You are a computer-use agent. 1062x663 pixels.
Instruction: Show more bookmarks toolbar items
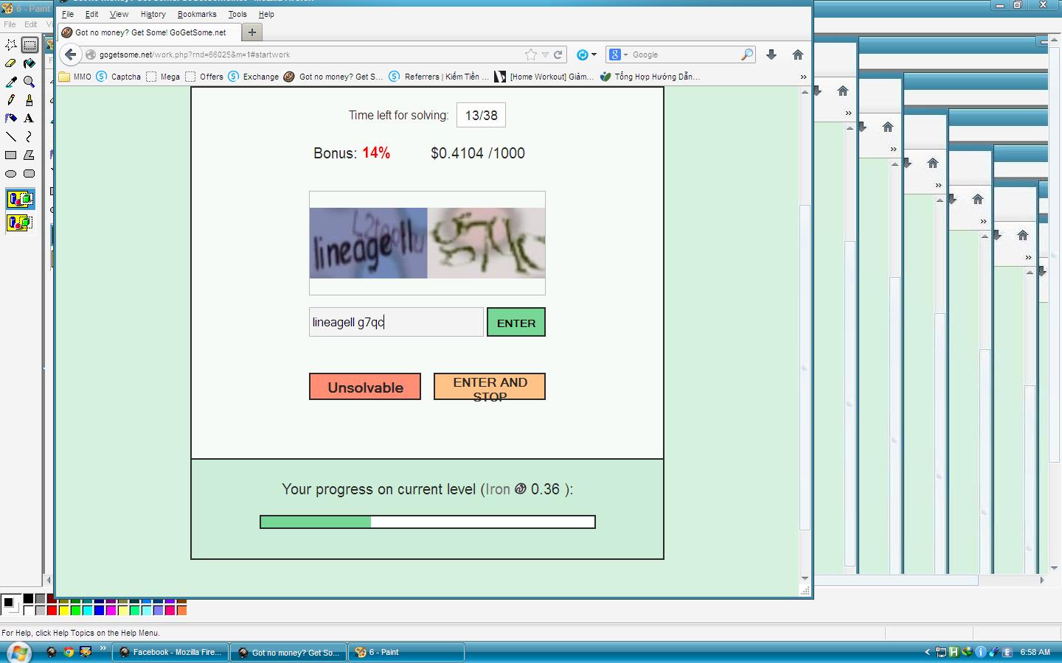pyautogui.click(x=803, y=77)
